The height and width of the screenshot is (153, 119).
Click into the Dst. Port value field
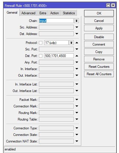(x=59, y=56)
